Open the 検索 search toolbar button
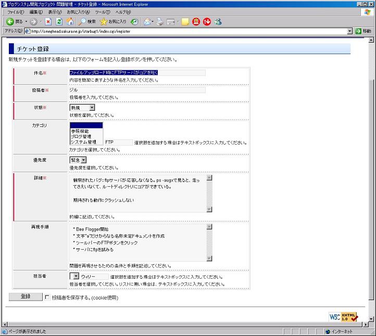This screenshot has height=336, width=376. coord(87,22)
